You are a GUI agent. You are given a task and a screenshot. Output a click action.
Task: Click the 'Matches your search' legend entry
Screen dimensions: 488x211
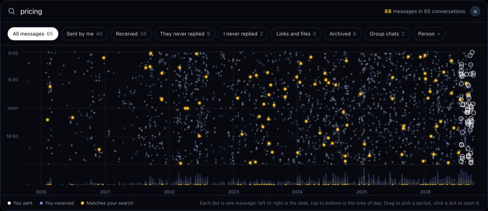pos(107,203)
